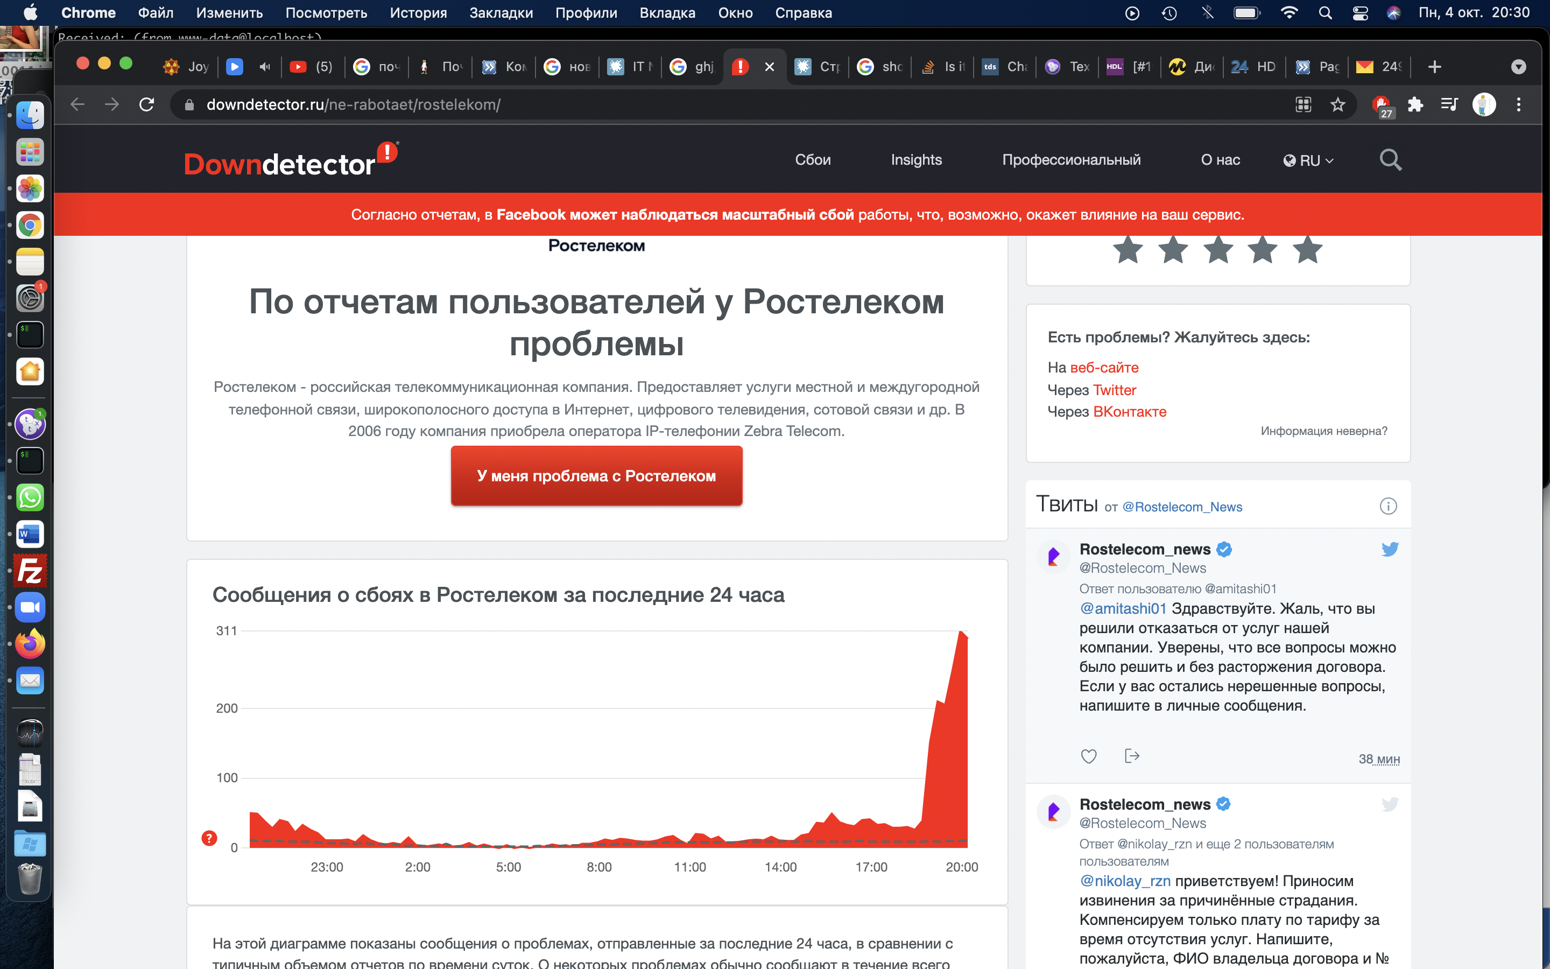Viewport: 1550px width, 969px height.
Task: Follow the Twitter complaint link
Action: point(1115,390)
